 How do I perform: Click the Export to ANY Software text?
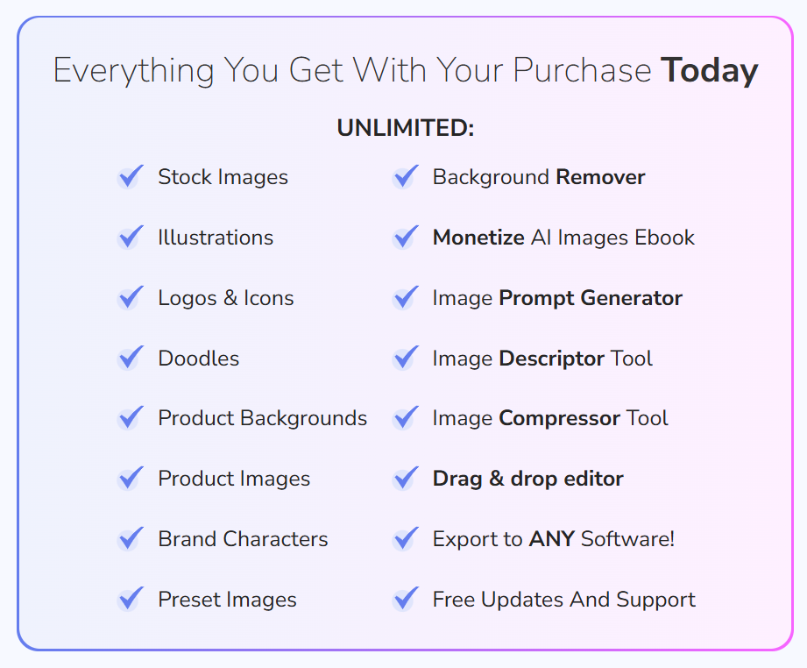(x=553, y=539)
